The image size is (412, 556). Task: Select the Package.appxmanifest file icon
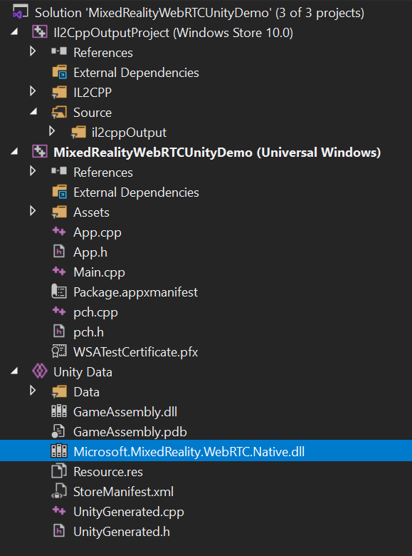click(59, 292)
